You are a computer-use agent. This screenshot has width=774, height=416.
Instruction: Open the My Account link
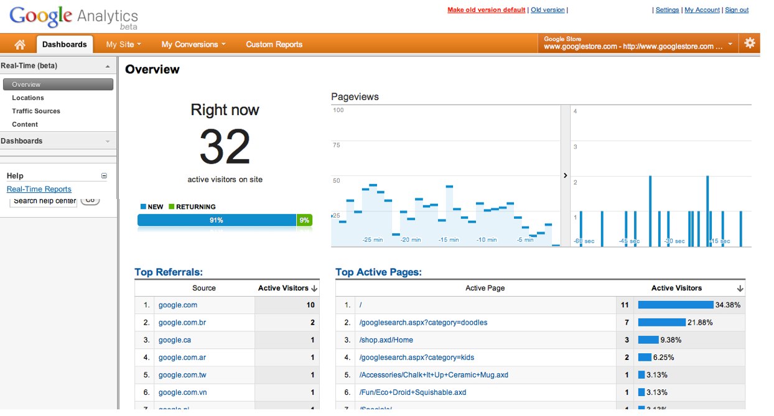[x=702, y=10]
